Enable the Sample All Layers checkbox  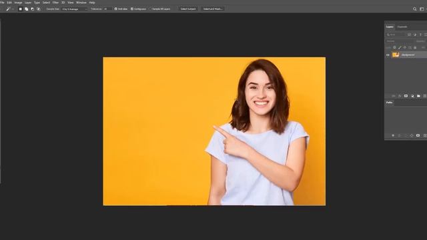point(150,9)
